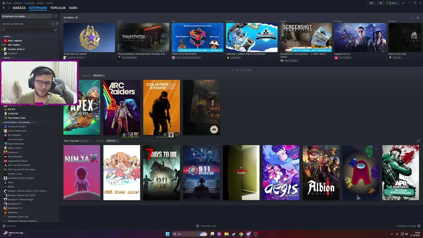
Task: Click the Oyun Ekle plus icon
Action: tap(4, 226)
